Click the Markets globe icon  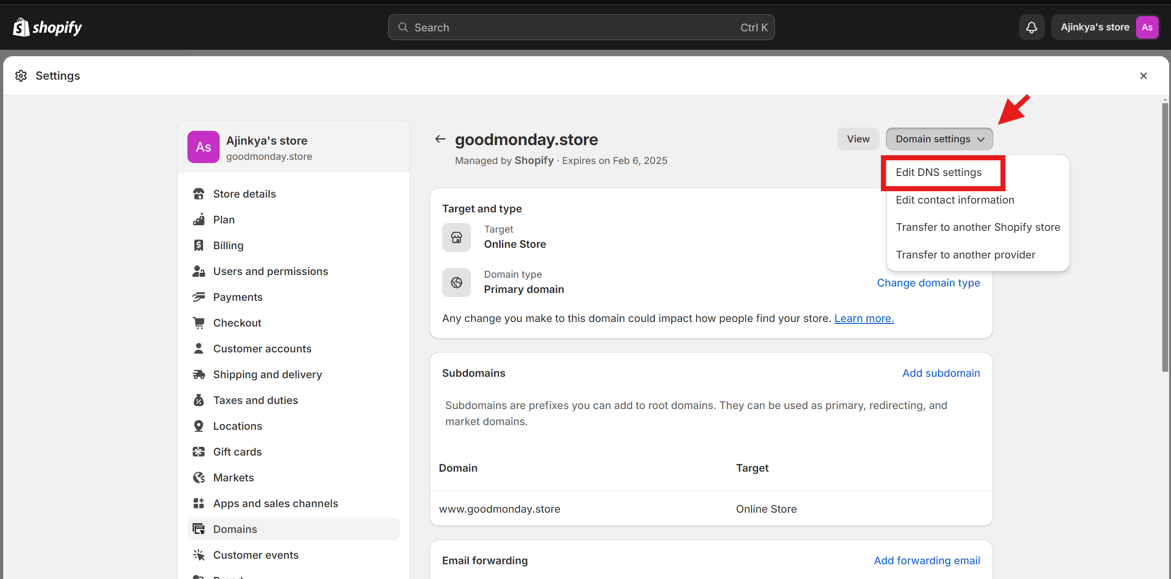[199, 478]
